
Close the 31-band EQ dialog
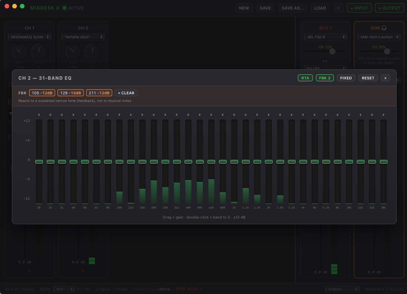coord(386,78)
